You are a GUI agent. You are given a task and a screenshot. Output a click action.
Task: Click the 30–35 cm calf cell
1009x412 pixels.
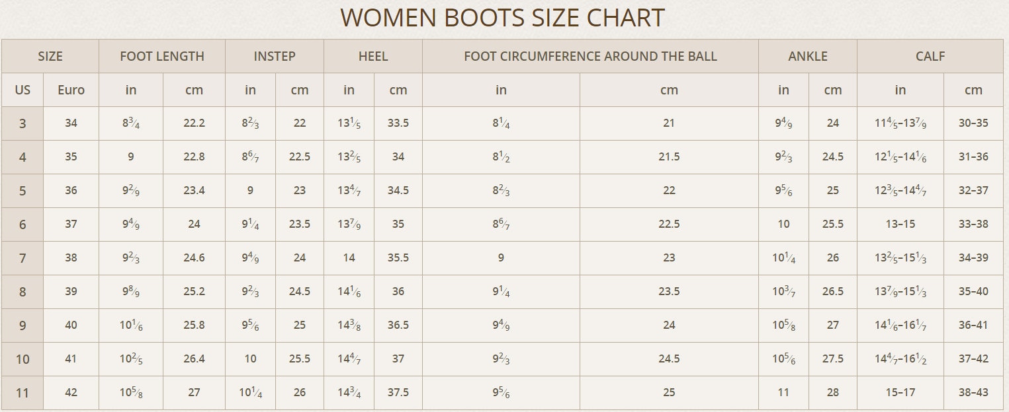click(x=973, y=123)
